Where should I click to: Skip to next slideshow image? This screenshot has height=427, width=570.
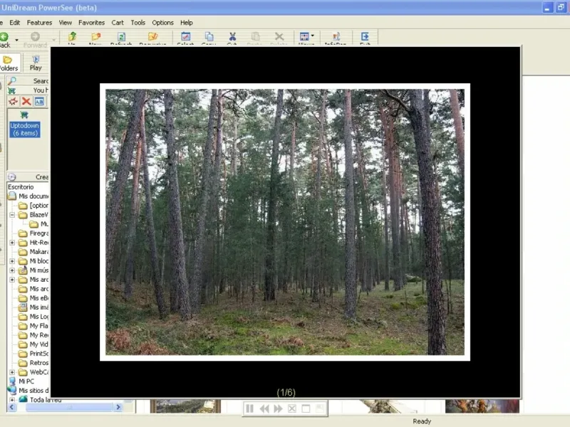(278, 408)
